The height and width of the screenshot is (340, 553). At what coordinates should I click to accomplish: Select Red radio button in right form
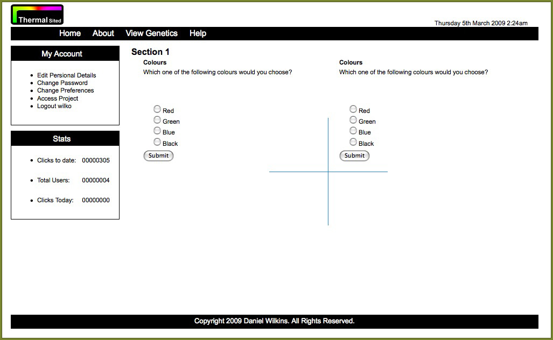point(353,109)
